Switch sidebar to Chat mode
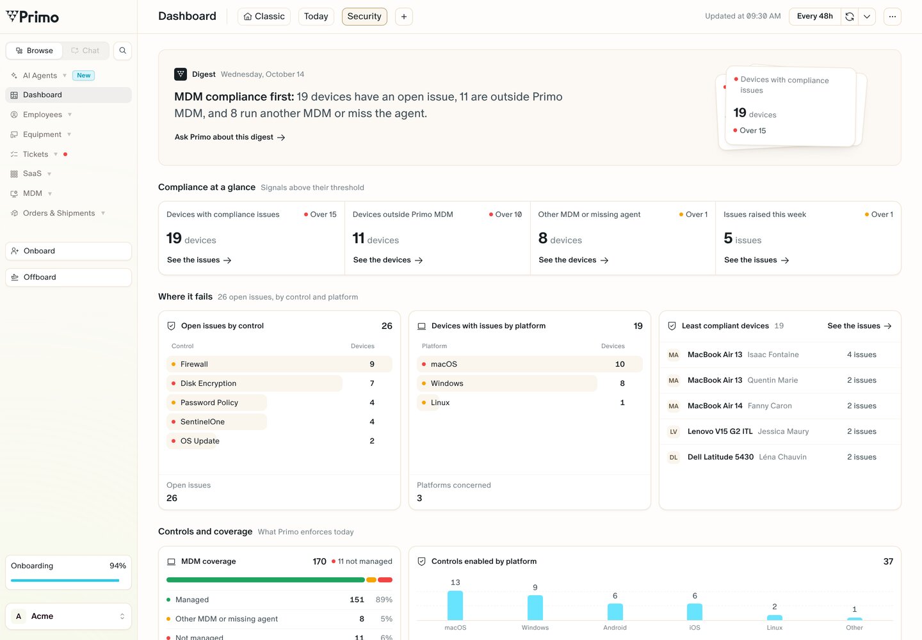The width and height of the screenshot is (922, 640). pos(85,51)
